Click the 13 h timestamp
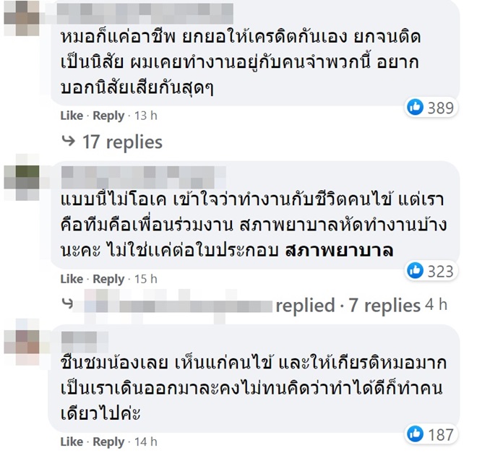The image size is (477, 453). pos(146,116)
